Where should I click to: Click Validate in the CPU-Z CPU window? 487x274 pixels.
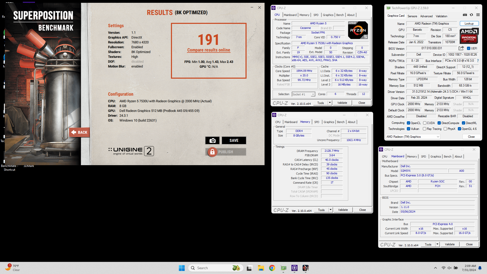point(342,103)
